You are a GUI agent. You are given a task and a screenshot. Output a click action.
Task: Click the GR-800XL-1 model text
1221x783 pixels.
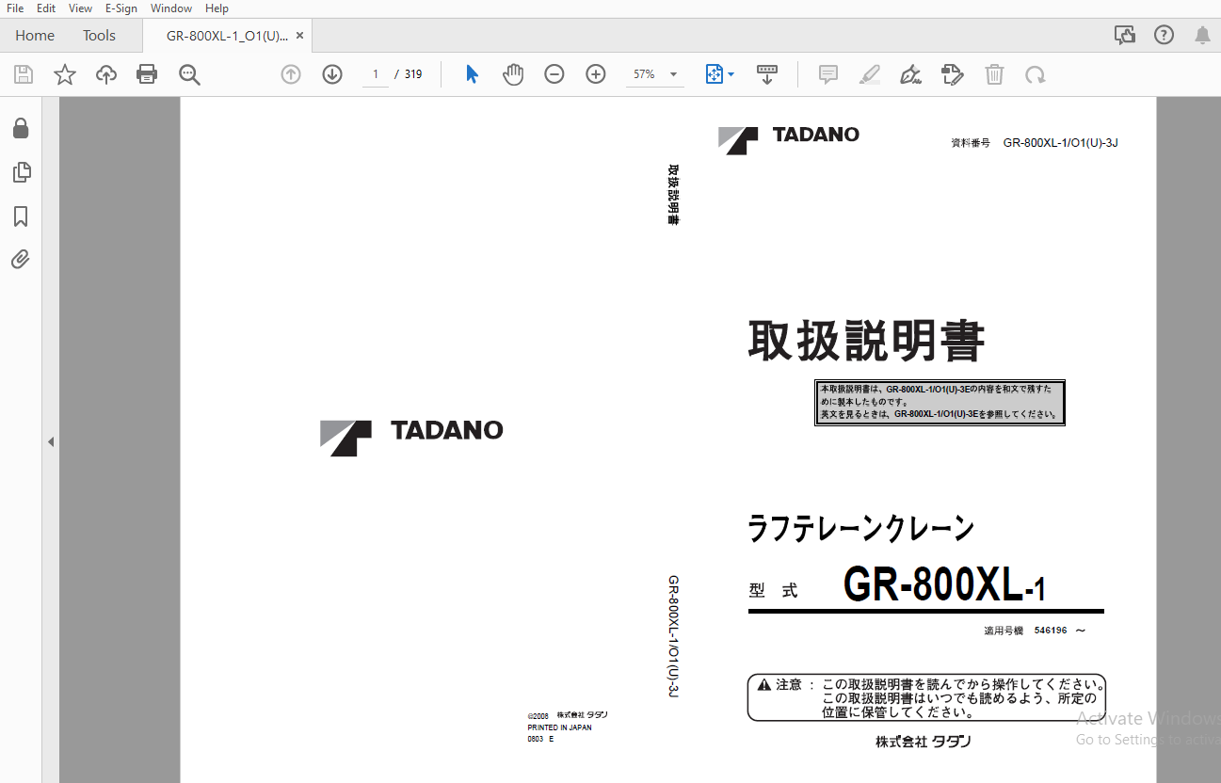944,584
